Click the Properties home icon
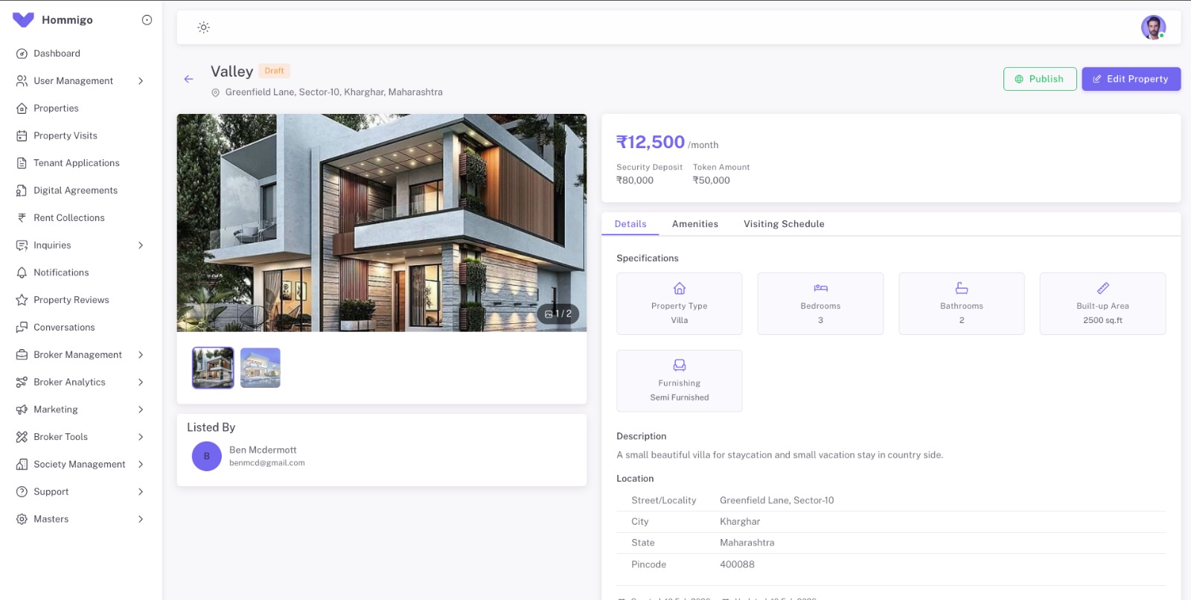 point(22,109)
